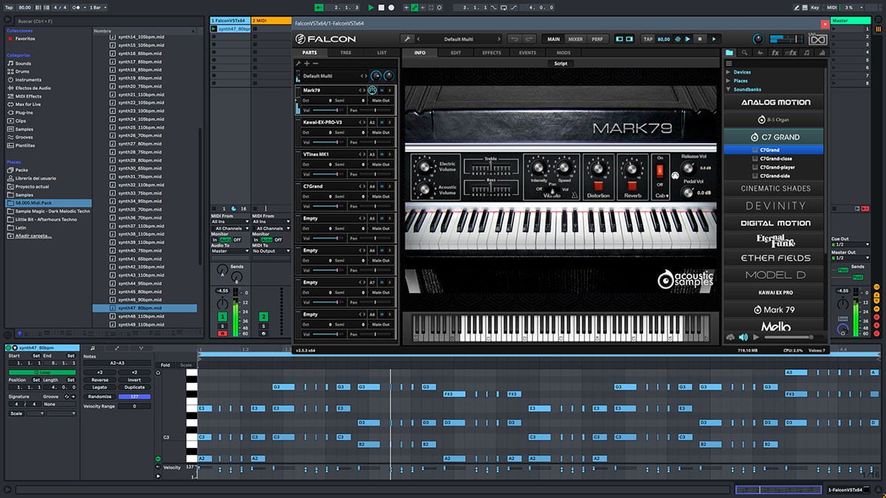
Task: Toggle the mute button on Mark79 part
Action: click(382, 90)
